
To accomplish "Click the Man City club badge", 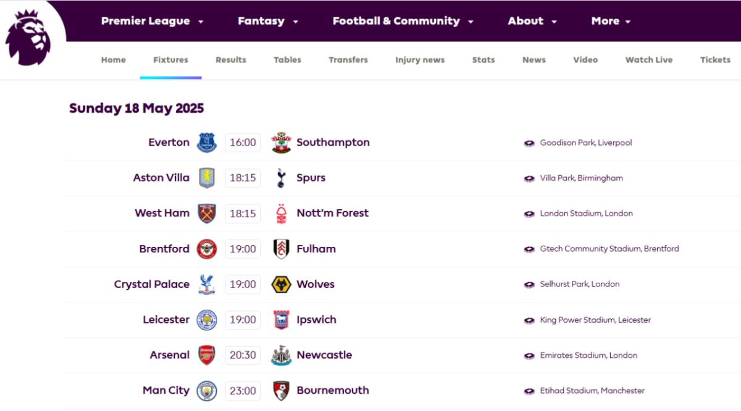I will [207, 391].
